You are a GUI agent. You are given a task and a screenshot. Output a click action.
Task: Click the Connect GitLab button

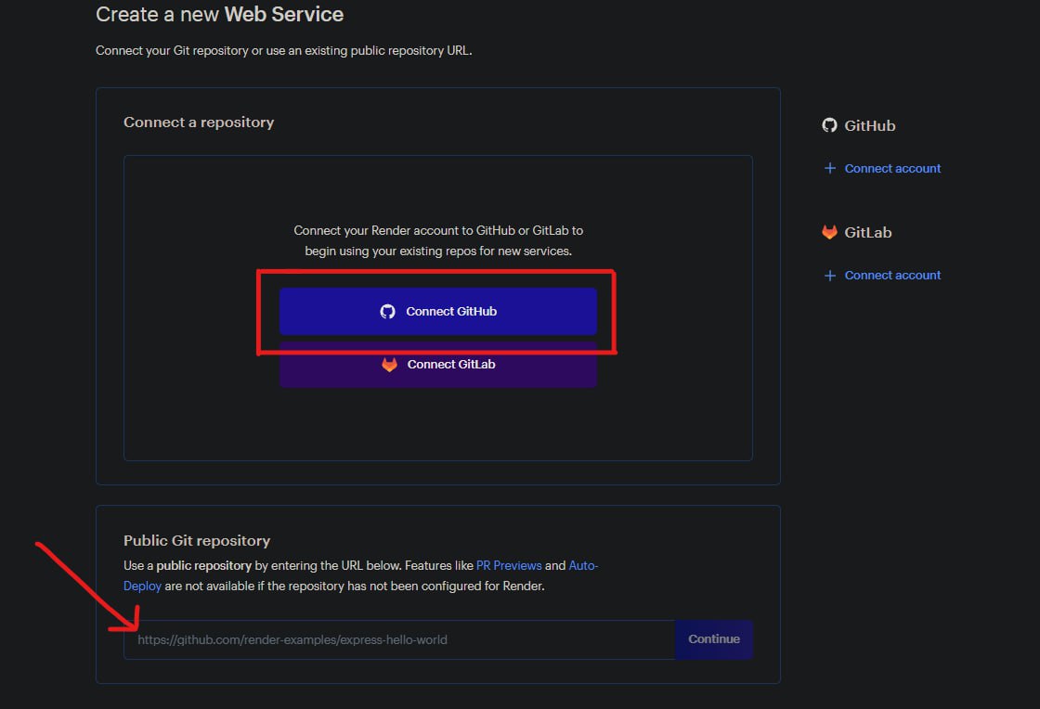pos(437,365)
